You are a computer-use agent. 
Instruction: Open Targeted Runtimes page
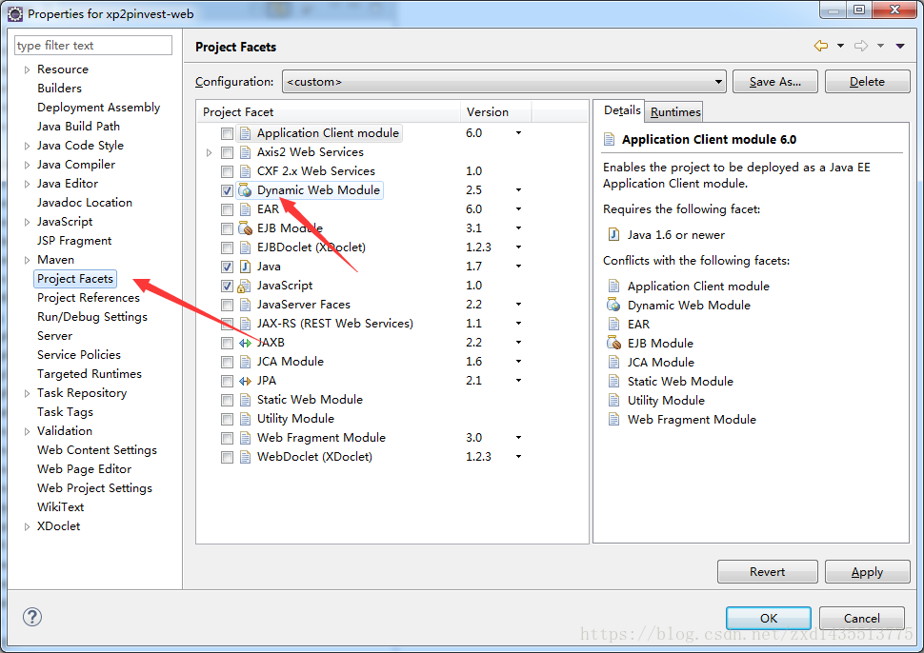(90, 374)
